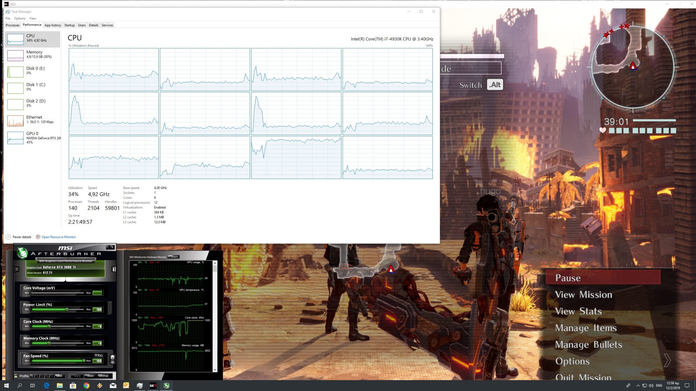Viewport: 696px width, 391px height.
Task: Toggle Auto fan speed button
Action: point(99,356)
